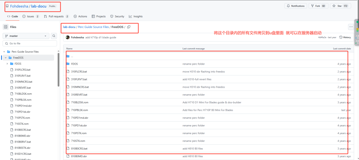Screen dimensions: 359x160
Task: Collapse the FreeDOS folder in tree
Action: 6,58
